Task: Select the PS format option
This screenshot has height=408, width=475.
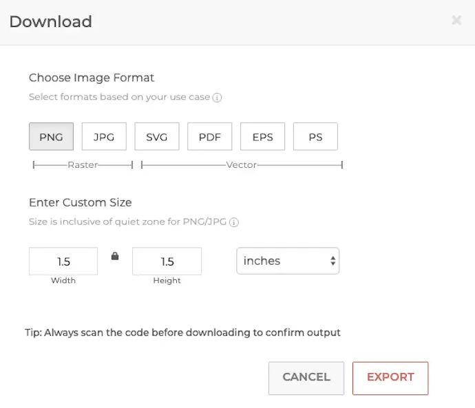Action: pos(315,136)
